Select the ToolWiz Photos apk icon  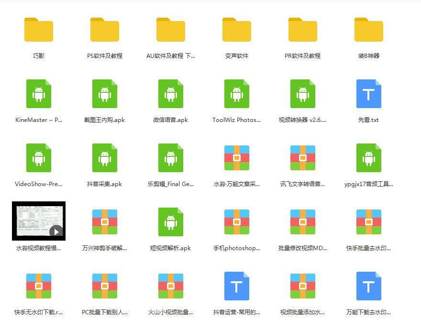[x=237, y=94]
